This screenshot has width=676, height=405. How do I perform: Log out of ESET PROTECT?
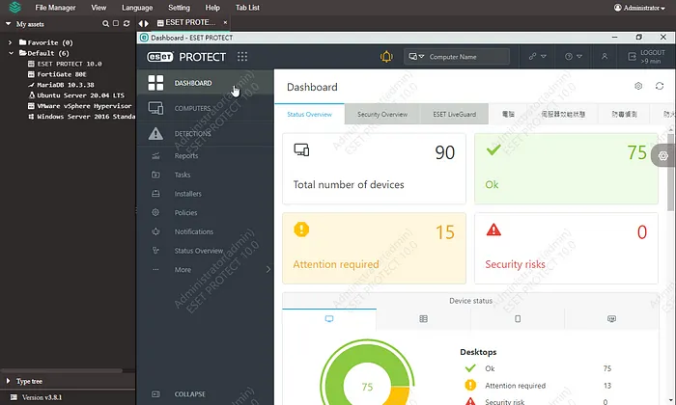point(646,56)
